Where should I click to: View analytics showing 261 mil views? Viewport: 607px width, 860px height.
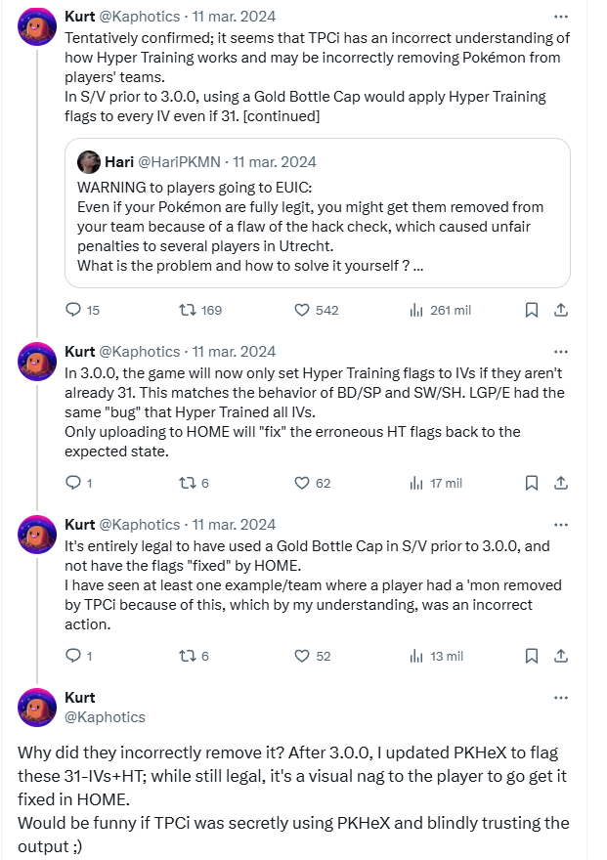click(x=414, y=310)
